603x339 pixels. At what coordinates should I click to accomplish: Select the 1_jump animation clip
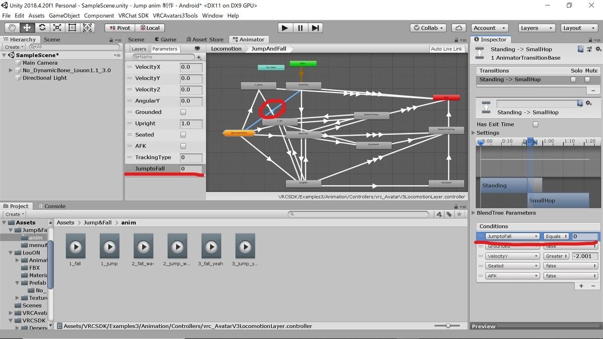(109, 250)
